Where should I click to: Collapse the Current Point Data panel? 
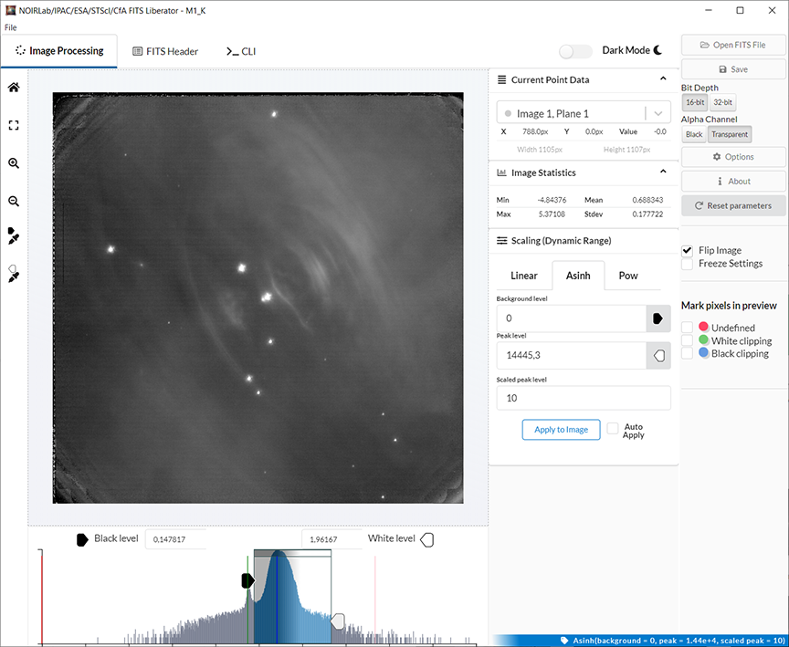click(x=663, y=79)
